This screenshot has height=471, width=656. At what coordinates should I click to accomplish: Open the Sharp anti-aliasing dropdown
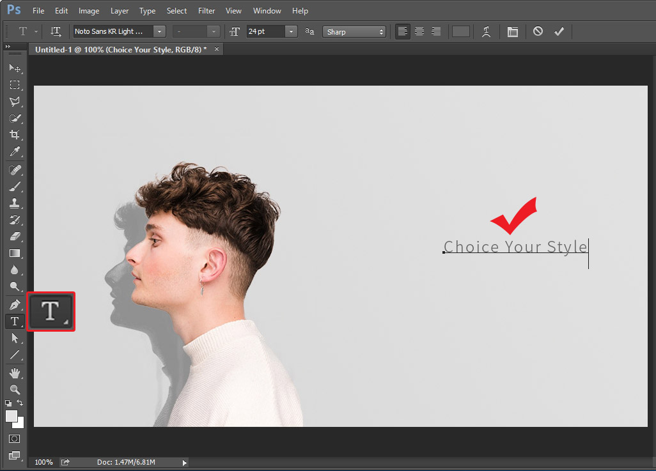click(354, 32)
